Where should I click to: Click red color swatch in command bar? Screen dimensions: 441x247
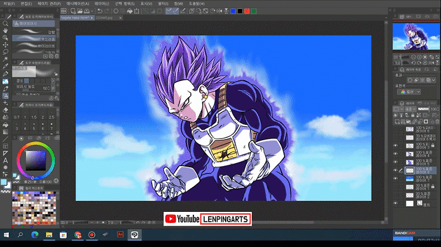pyautogui.click(x=246, y=11)
